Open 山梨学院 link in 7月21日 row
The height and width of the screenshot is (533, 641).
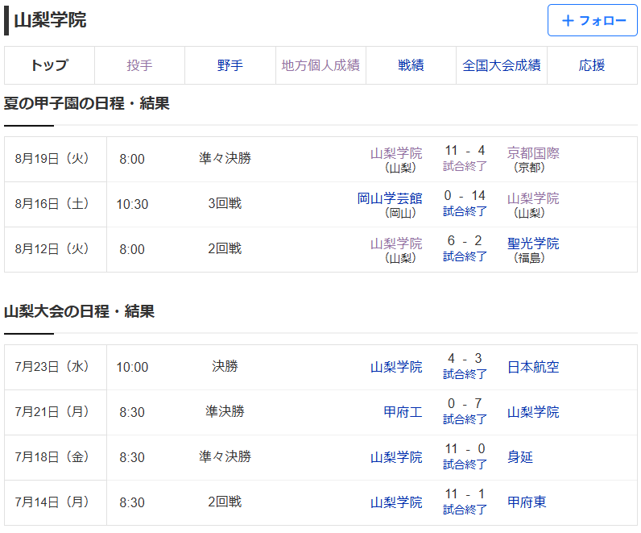click(x=533, y=412)
